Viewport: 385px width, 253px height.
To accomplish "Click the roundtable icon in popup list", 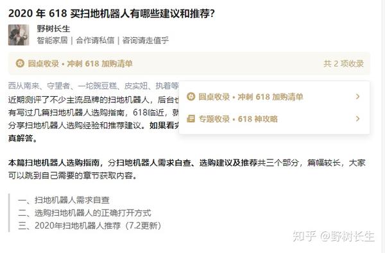I will click(191, 97).
